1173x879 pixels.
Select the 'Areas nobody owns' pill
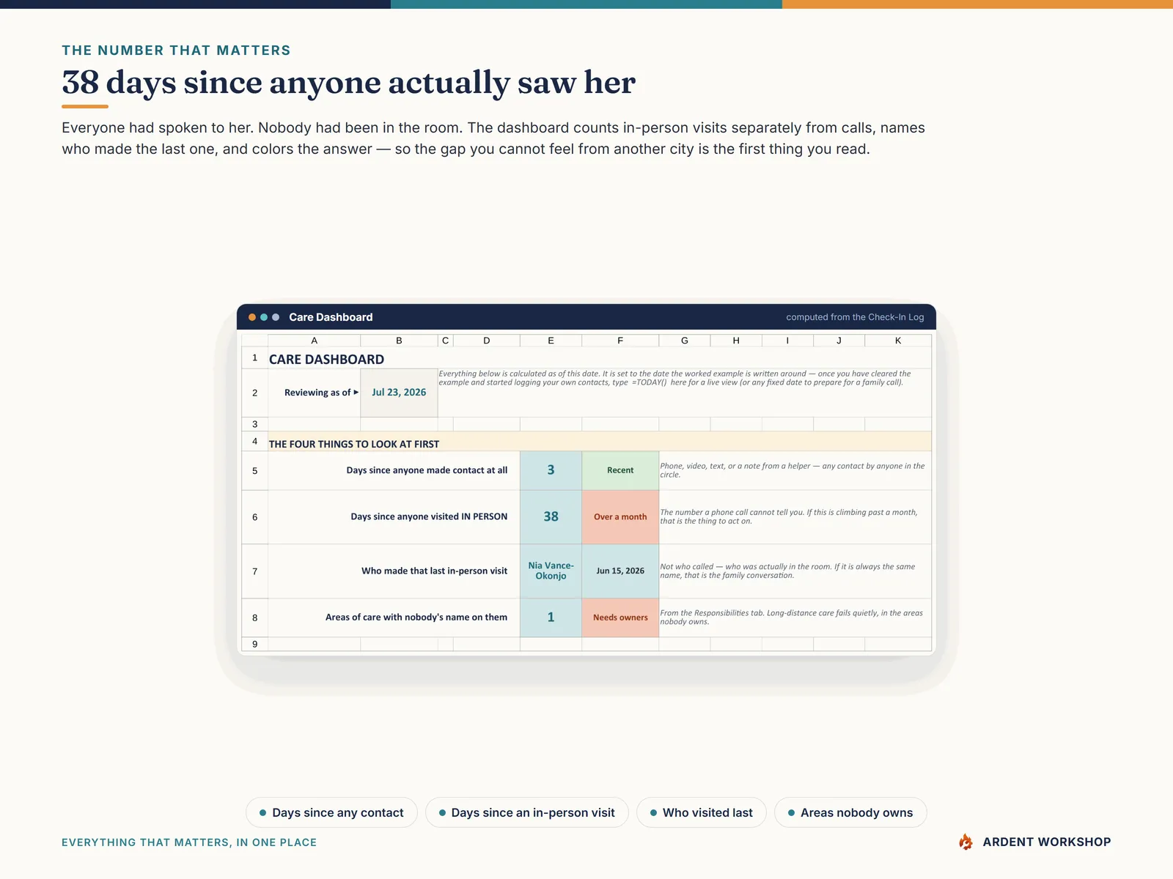(x=850, y=812)
